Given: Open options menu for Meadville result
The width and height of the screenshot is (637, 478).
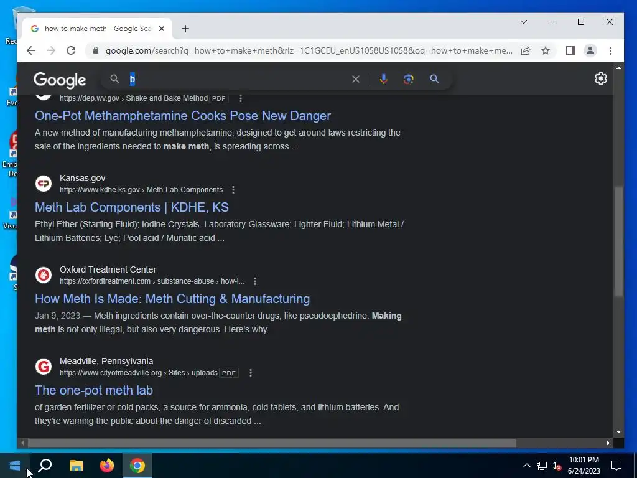Looking at the screenshot, I should (x=250, y=373).
